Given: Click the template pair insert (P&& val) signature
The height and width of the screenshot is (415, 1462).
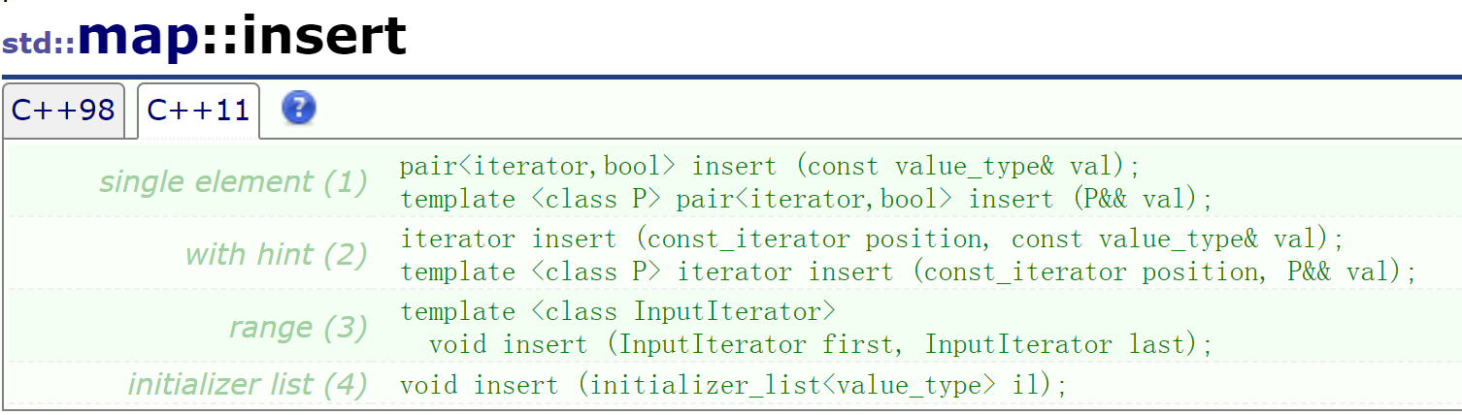Looking at the screenshot, I should point(806,200).
